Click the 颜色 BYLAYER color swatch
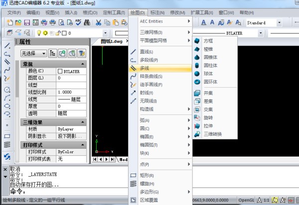Screen dimensions: 299x205 tap(60, 71)
